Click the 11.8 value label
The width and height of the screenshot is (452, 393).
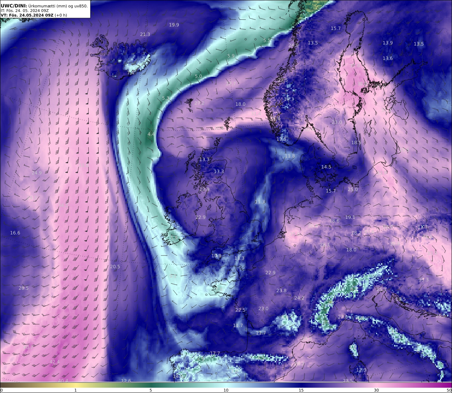click(x=290, y=156)
